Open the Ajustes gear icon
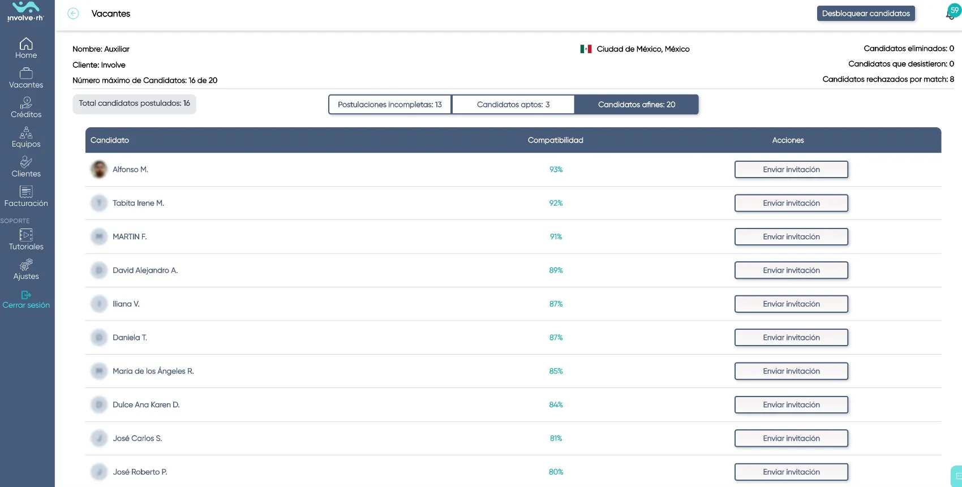The image size is (962, 487). (x=26, y=265)
